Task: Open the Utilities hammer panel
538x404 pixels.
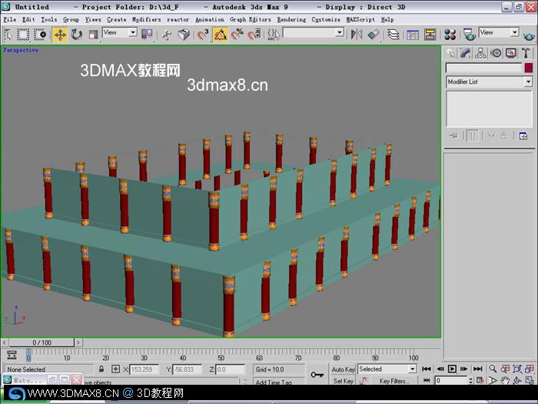Action: click(526, 52)
